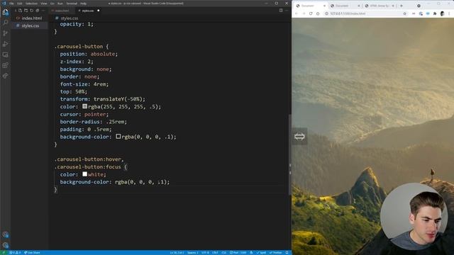Open the Remote Explorer view
Image resolution: width=454 pixels, height=255 pixels.
coord(5,55)
